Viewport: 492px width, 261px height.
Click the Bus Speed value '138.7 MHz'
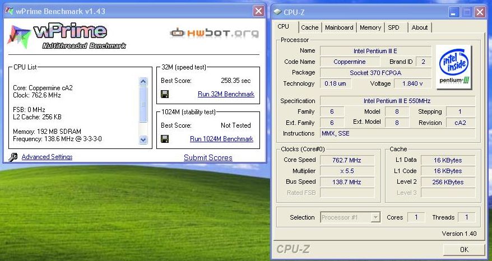(347, 182)
